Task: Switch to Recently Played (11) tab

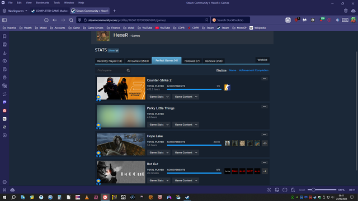Action: pyautogui.click(x=110, y=61)
